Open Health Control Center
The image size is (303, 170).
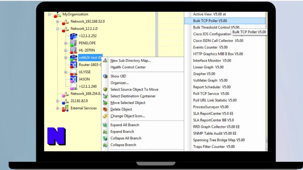coord(143,67)
